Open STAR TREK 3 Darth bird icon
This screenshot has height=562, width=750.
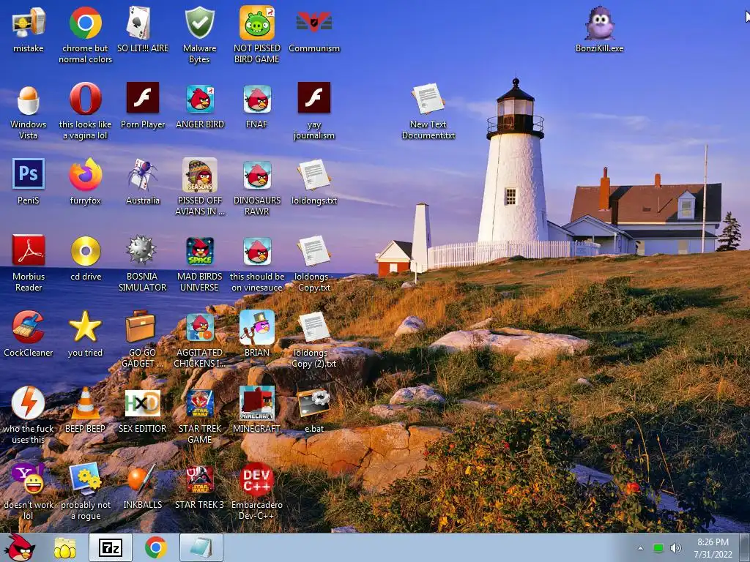coord(200,479)
